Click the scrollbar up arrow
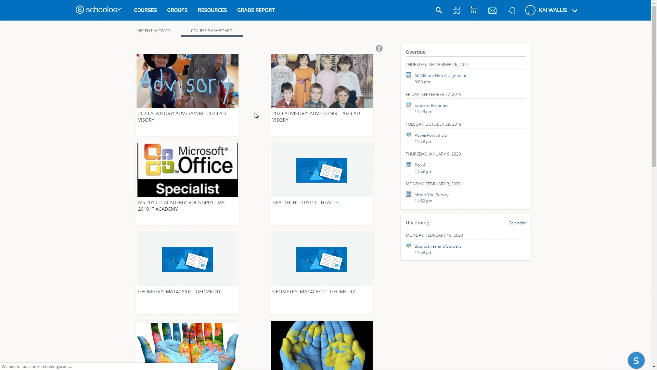This screenshot has height=370, width=657. pos(654,3)
